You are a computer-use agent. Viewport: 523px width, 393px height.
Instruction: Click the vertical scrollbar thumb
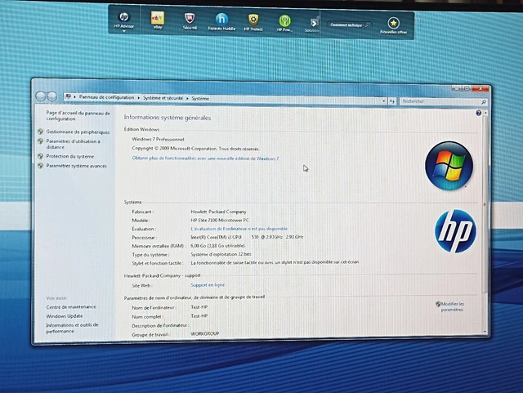[x=485, y=204]
